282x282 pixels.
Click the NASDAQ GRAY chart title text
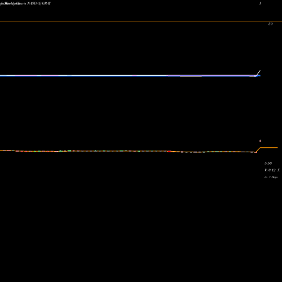tap(39, 3)
